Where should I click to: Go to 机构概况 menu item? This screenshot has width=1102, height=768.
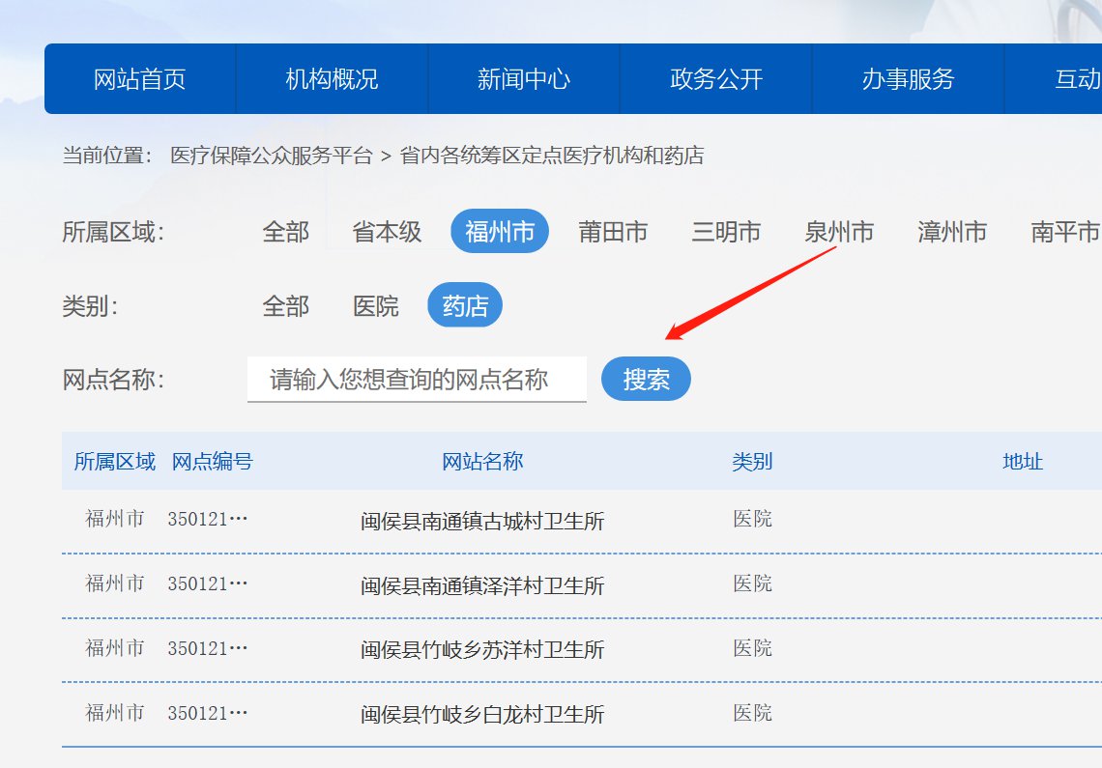point(332,79)
